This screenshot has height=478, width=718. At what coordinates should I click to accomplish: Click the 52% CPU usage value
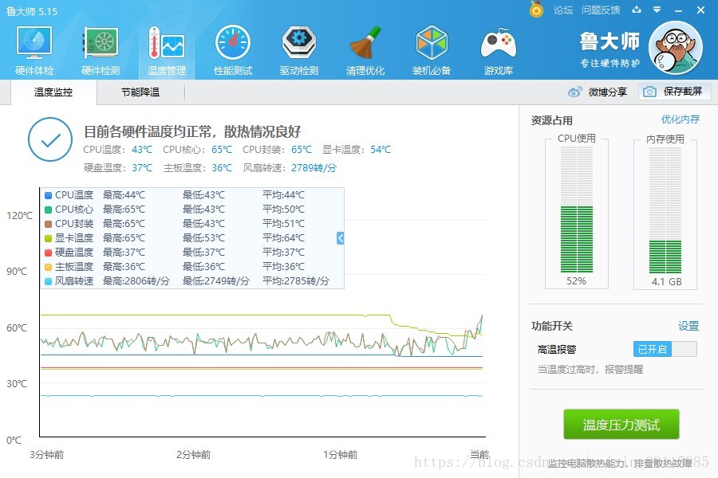(576, 281)
